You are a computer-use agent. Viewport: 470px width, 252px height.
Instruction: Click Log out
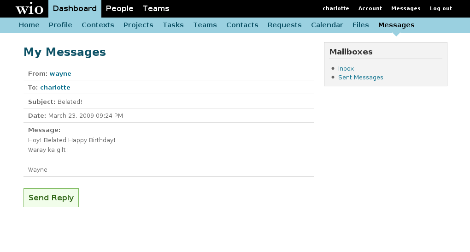(x=441, y=8)
